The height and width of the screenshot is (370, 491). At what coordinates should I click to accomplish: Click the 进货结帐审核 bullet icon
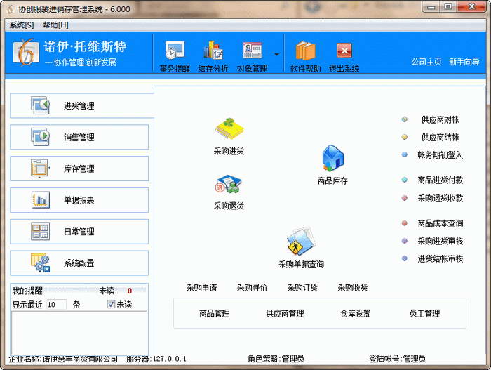(405, 258)
